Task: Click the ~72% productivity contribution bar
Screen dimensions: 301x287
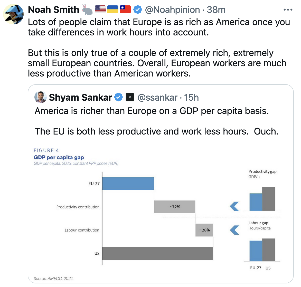Action: pyautogui.click(x=175, y=207)
